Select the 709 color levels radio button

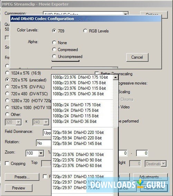tap(54, 31)
